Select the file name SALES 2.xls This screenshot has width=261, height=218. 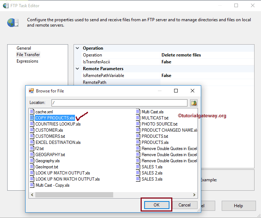(152, 173)
